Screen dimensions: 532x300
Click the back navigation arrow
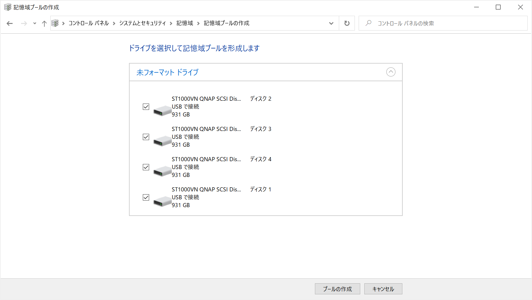(x=9, y=23)
